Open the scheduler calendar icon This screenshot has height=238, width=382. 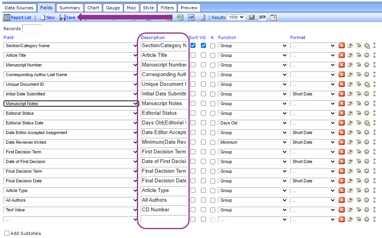coord(273,17)
